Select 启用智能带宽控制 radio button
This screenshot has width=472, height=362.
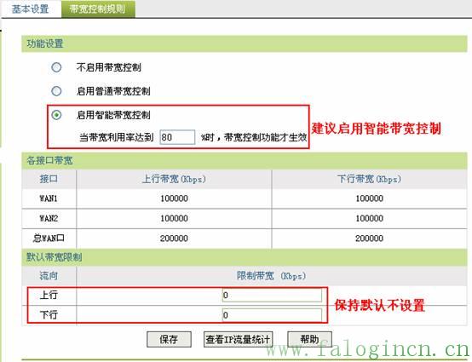pos(56,115)
